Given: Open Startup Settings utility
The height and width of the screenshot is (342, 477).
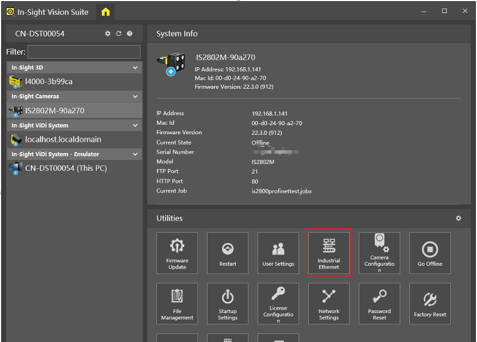Looking at the screenshot, I should (x=227, y=304).
